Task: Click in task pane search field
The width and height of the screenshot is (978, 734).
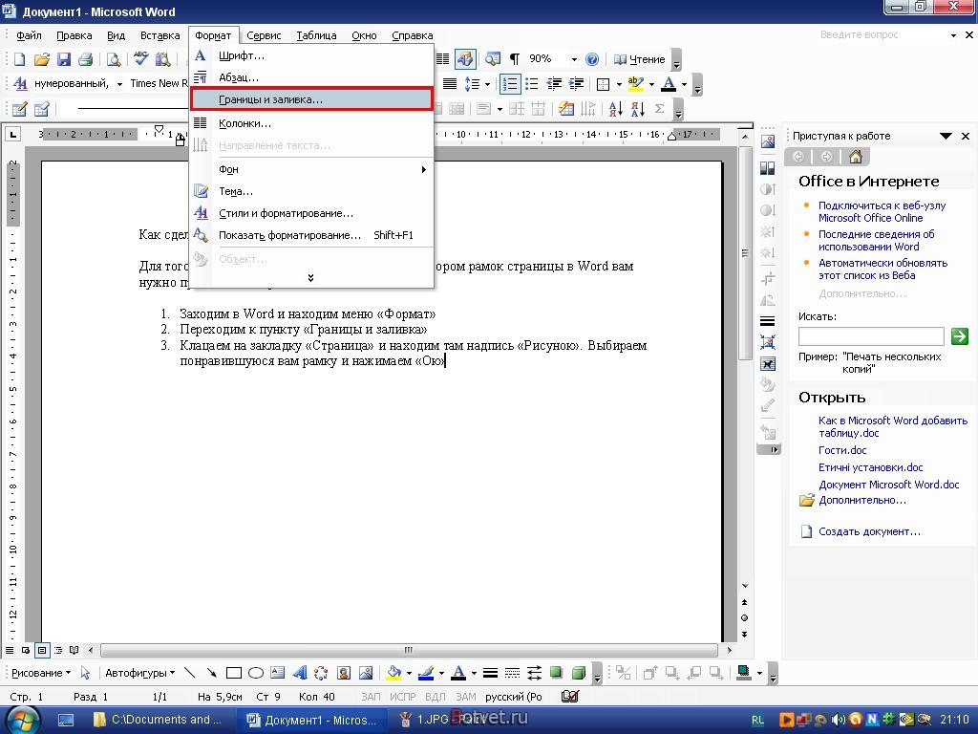Action: pos(871,335)
